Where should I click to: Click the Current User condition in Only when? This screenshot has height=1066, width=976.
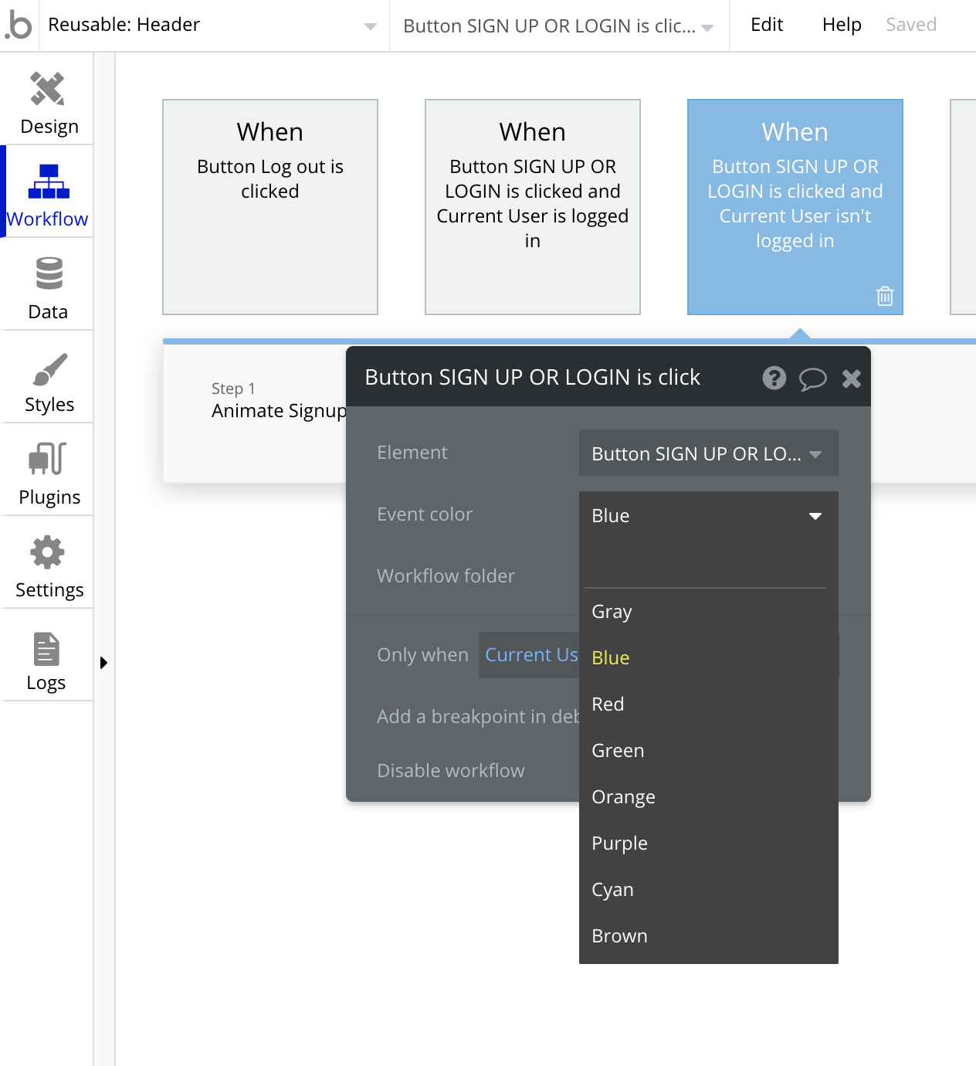[x=534, y=654]
